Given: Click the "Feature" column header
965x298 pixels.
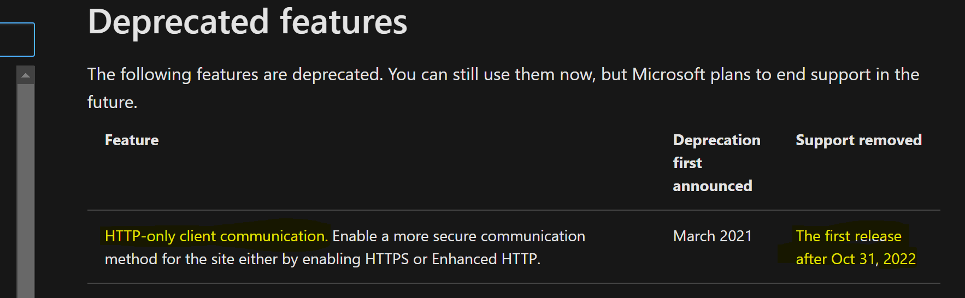Looking at the screenshot, I should pos(132,140).
